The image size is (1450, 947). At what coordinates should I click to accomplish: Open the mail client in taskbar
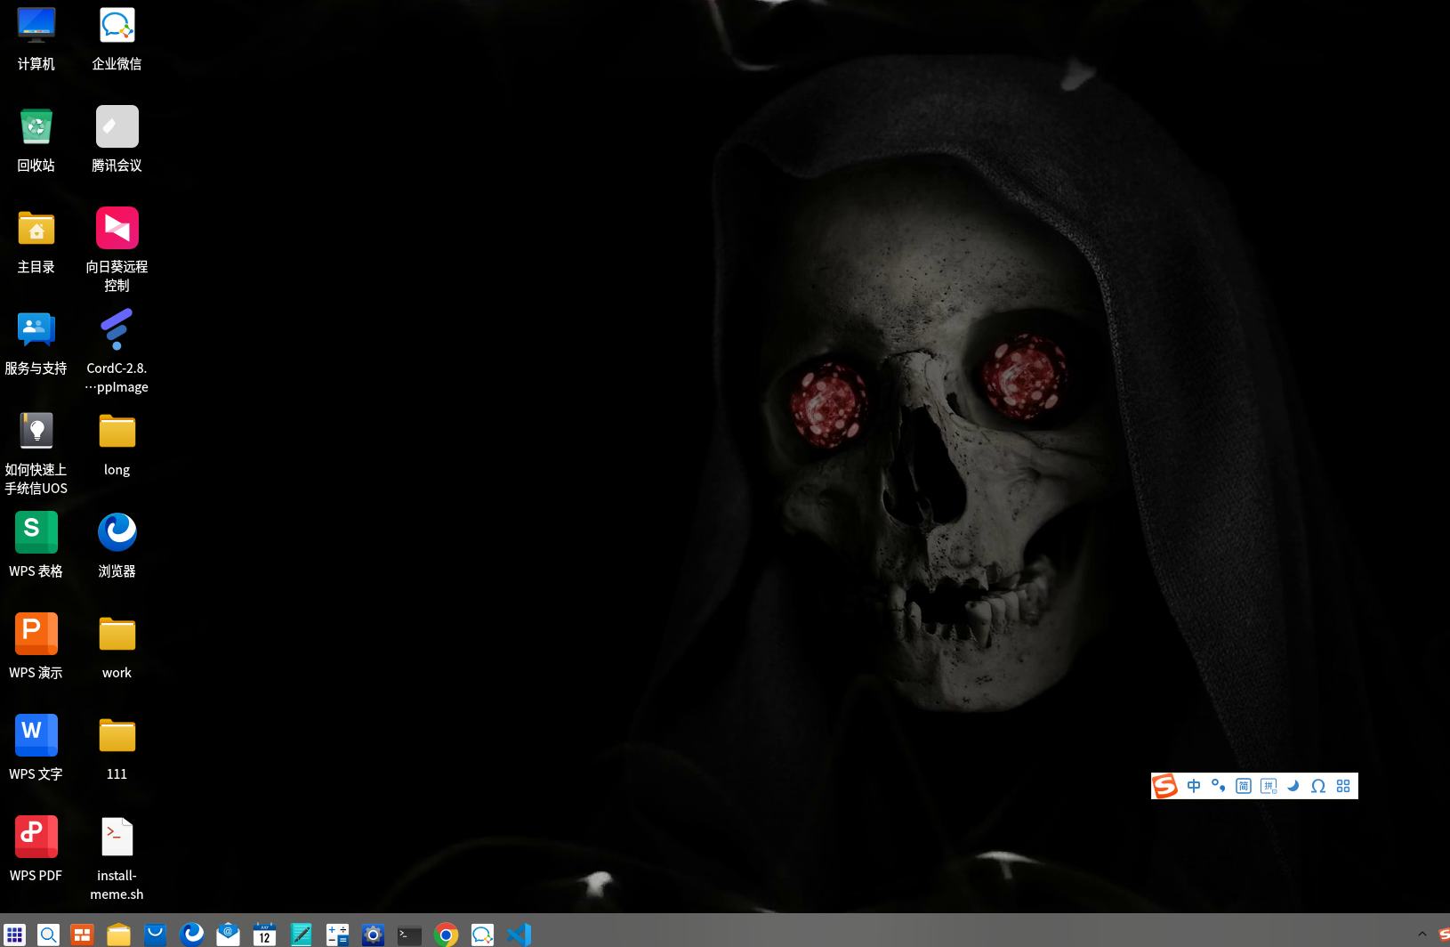[229, 935]
